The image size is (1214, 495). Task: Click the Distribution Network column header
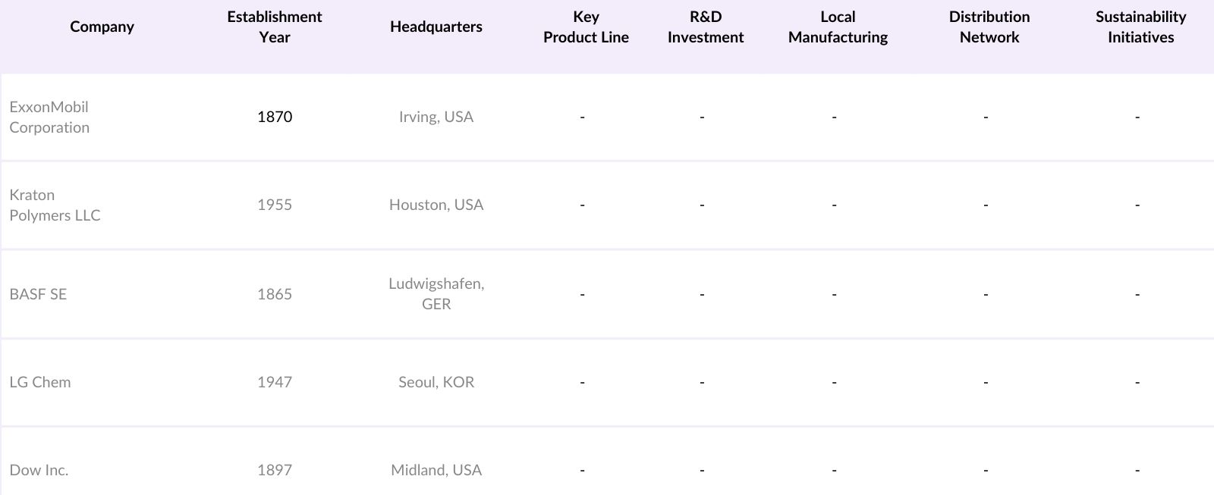989,27
